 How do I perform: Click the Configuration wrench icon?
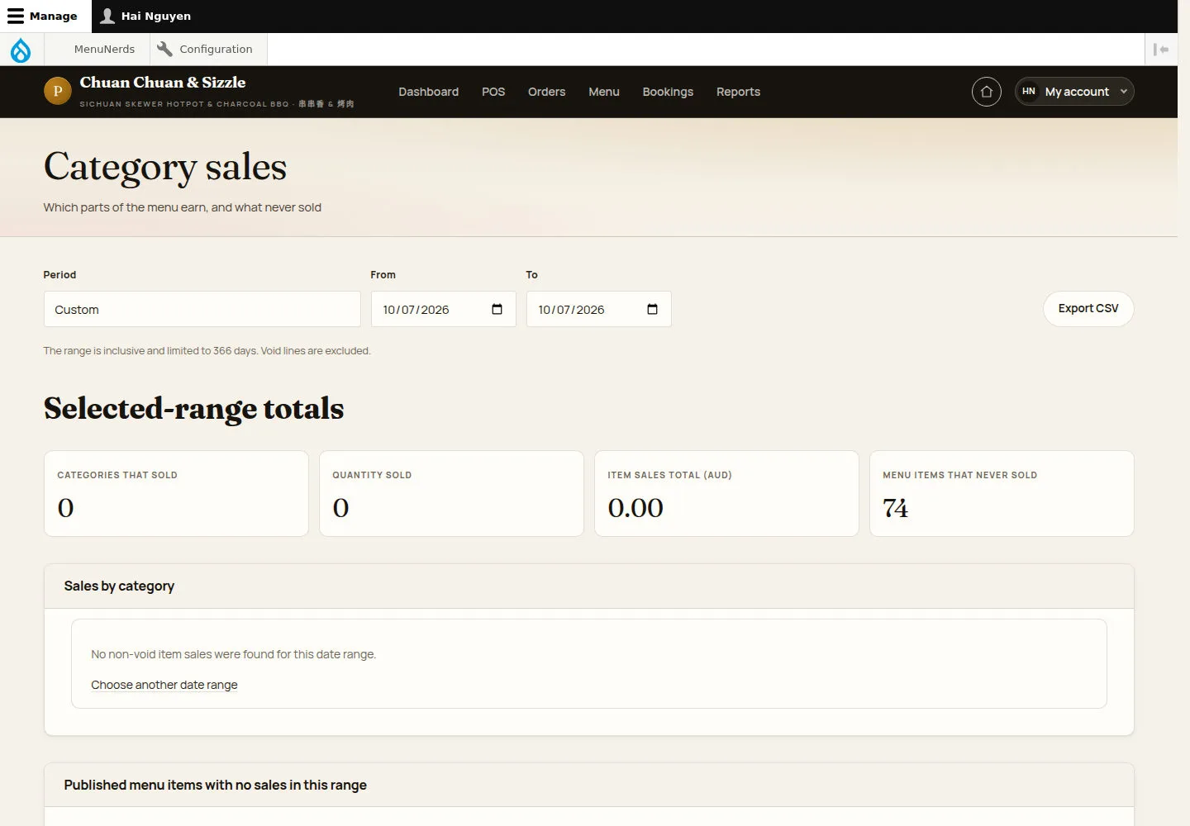(x=164, y=49)
